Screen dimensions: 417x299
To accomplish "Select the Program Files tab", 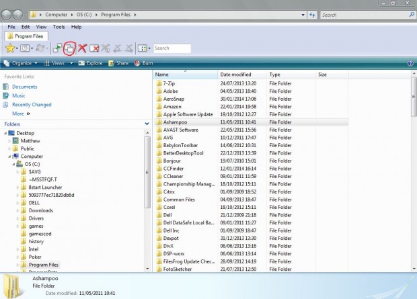I will (x=26, y=36).
